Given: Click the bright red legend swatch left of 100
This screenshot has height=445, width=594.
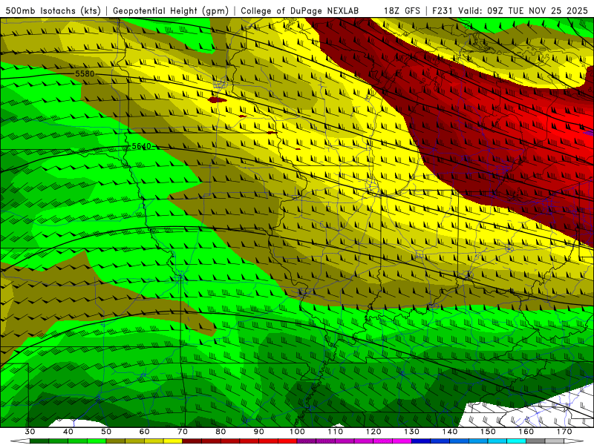Looking at the screenshot, I should (287, 441).
